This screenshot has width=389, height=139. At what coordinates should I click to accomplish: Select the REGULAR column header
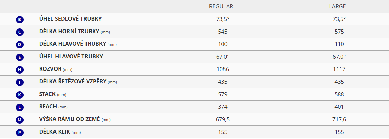(x=221, y=7)
